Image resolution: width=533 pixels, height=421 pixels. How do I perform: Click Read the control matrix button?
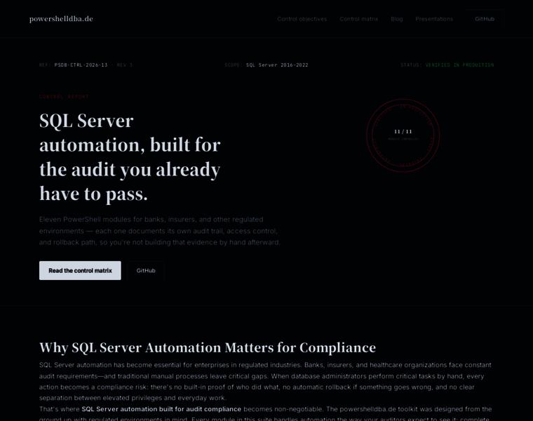coord(80,270)
